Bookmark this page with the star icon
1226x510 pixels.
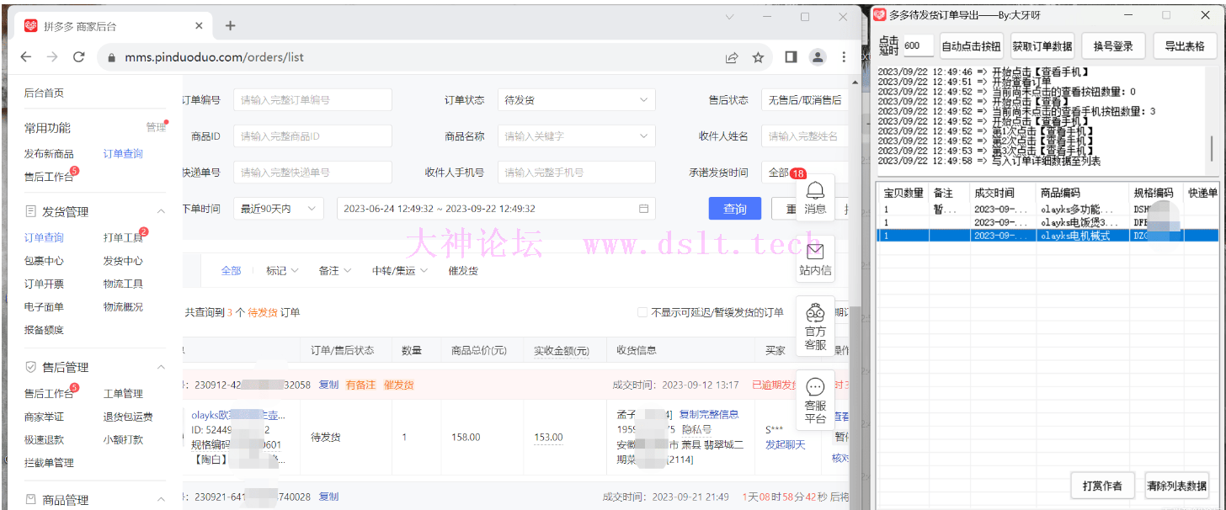758,57
